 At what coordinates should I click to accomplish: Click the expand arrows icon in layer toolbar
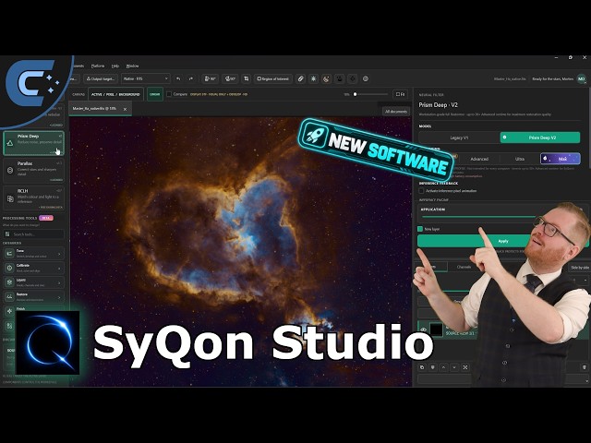(465, 367)
